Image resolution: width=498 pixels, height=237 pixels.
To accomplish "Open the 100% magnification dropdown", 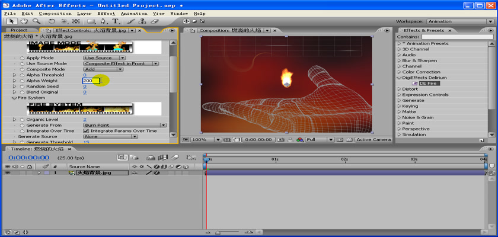I will (x=206, y=140).
